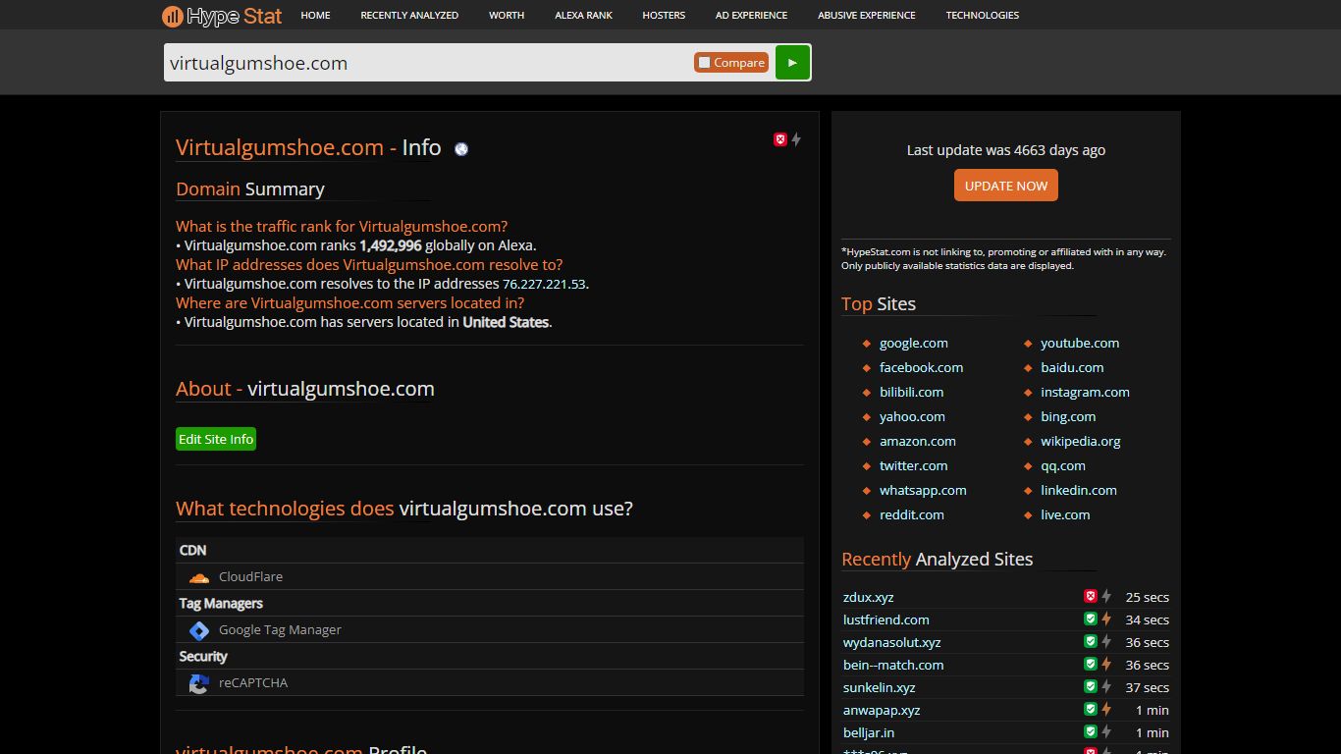1341x754 pixels.
Task: Open facebook.com in Top Sites
Action: coord(921,367)
